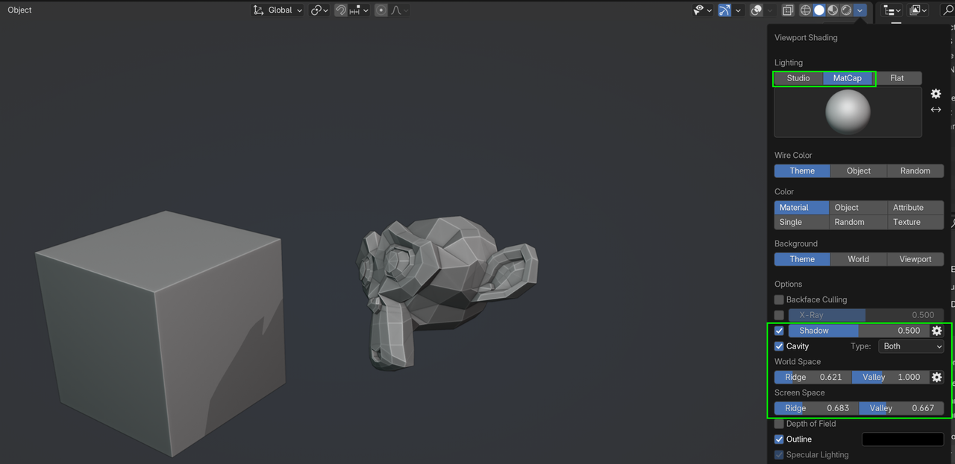
Task: Open the Outline color swatch
Action: [x=903, y=439]
